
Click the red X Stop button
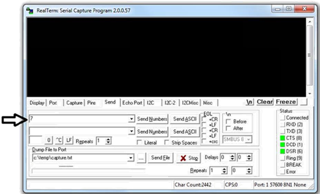pyautogui.click(x=189, y=158)
